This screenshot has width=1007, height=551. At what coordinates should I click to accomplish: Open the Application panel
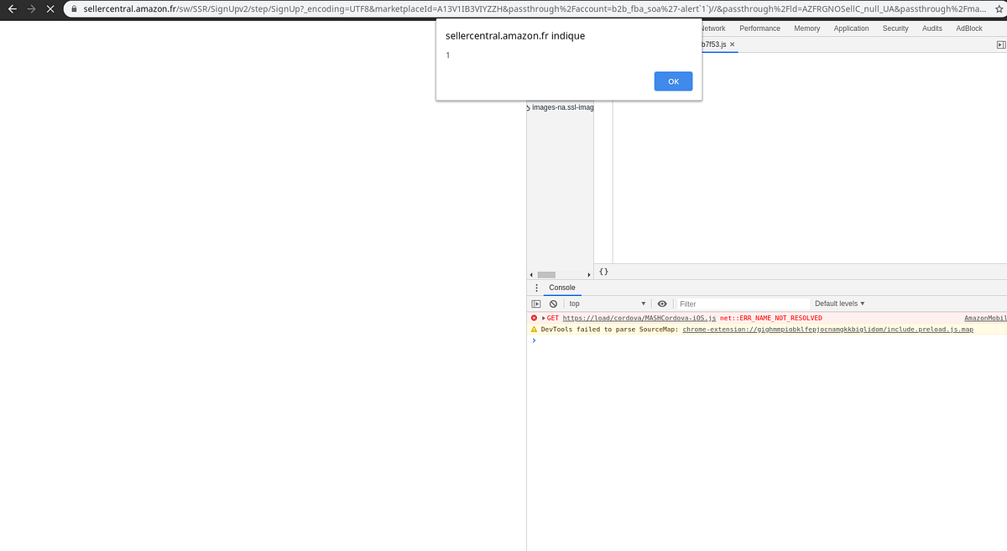pyautogui.click(x=851, y=28)
